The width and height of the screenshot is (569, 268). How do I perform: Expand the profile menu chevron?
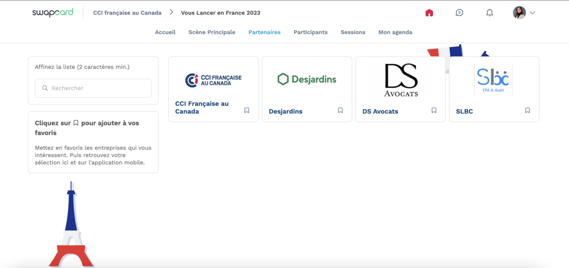coord(532,13)
